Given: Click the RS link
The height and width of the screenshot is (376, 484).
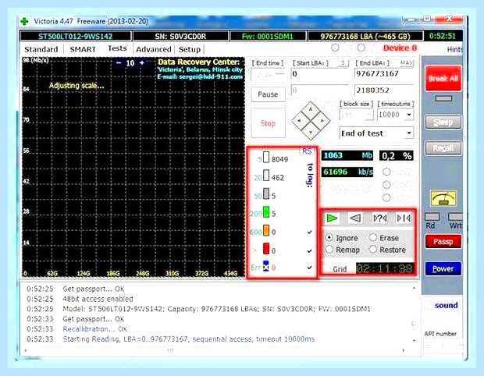Looking at the screenshot, I should pos(307,151).
